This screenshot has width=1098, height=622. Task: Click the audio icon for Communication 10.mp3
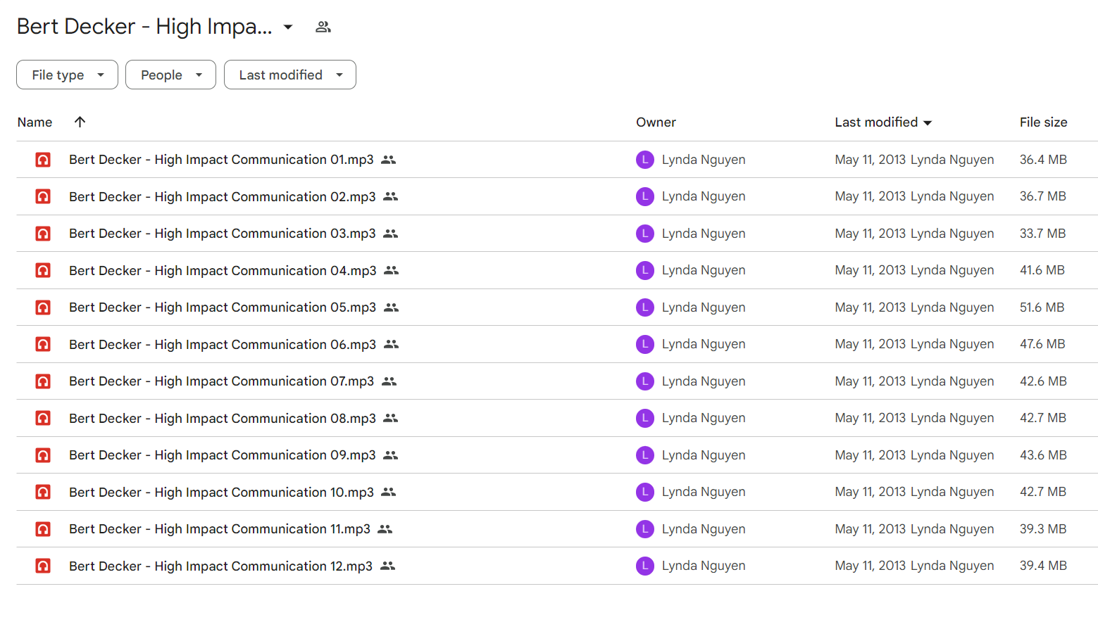click(43, 492)
